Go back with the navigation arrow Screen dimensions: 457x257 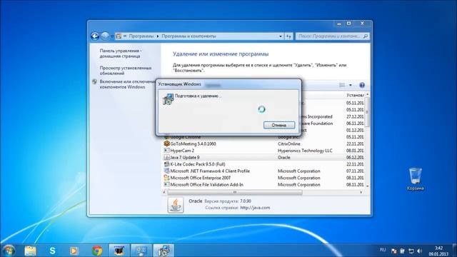95,36
